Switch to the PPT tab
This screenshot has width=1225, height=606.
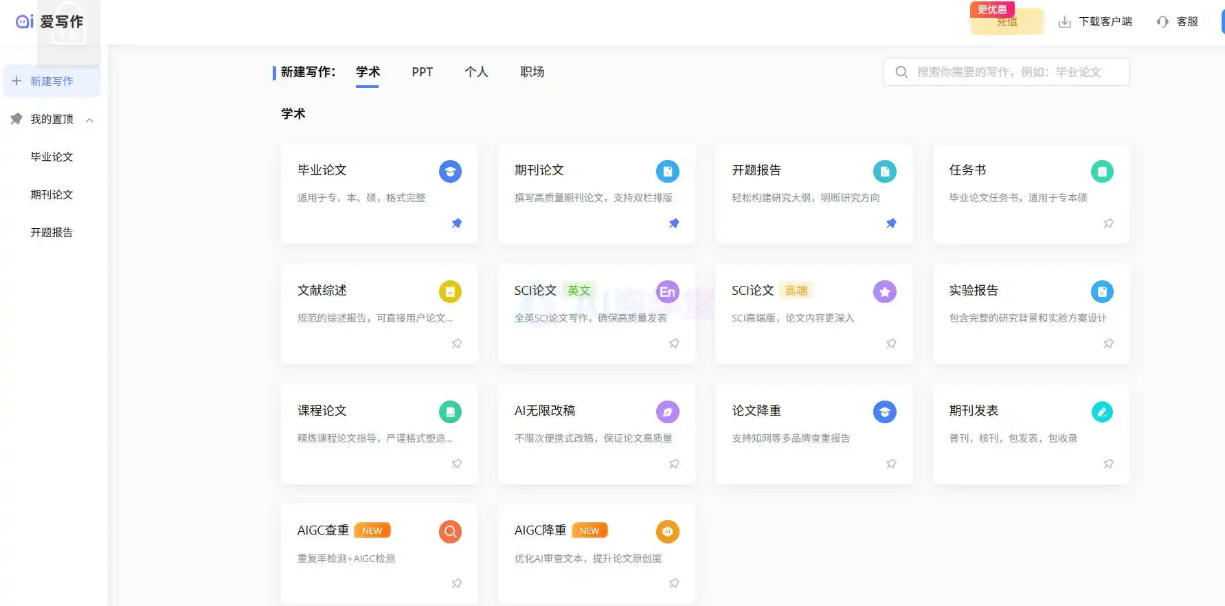pos(422,72)
